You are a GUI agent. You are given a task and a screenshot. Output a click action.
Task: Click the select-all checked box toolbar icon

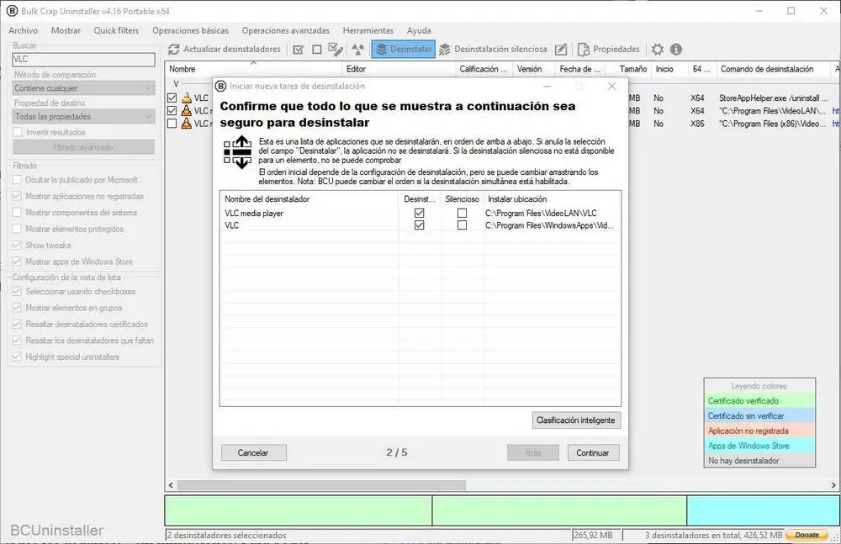[x=299, y=50]
